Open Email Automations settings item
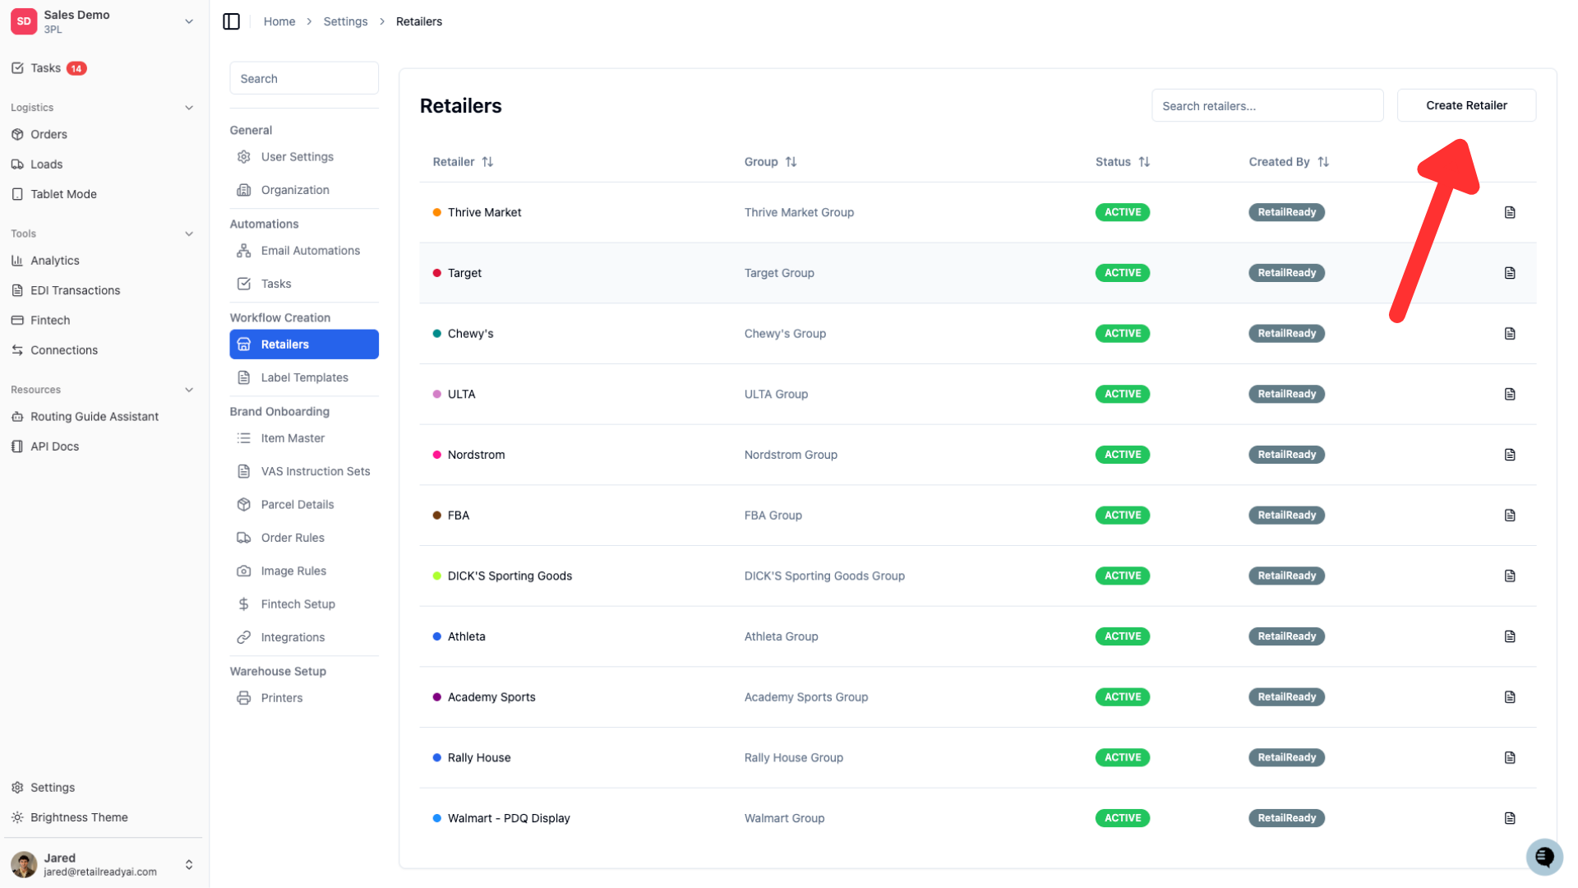 [x=310, y=251]
